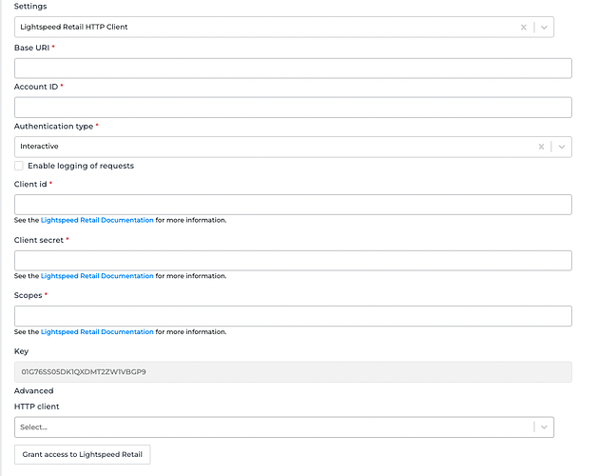Focus the Client id input field
Viewport: 597px width, 476px height.
(x=293, y=205)
